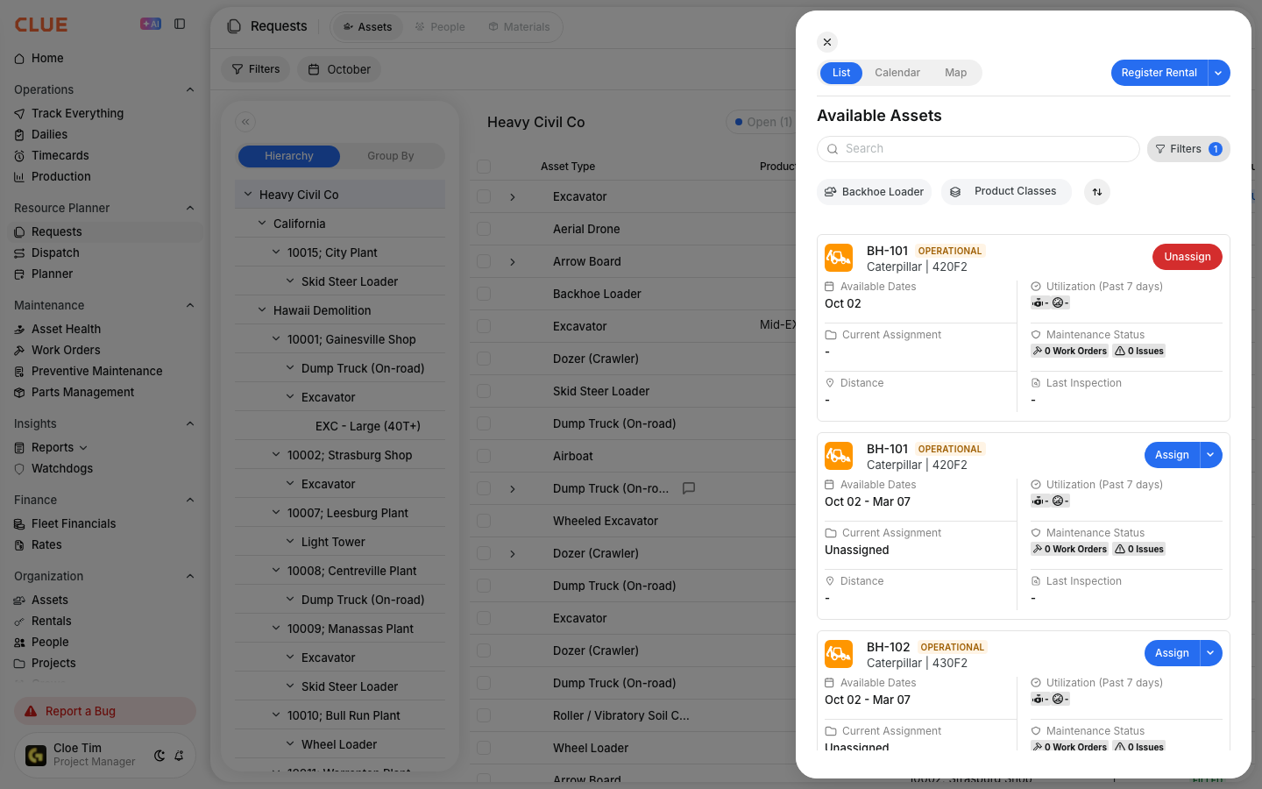Open comment icon on Dump Truck row
This screenshot has width=1262, height=789.
point(689,488)
